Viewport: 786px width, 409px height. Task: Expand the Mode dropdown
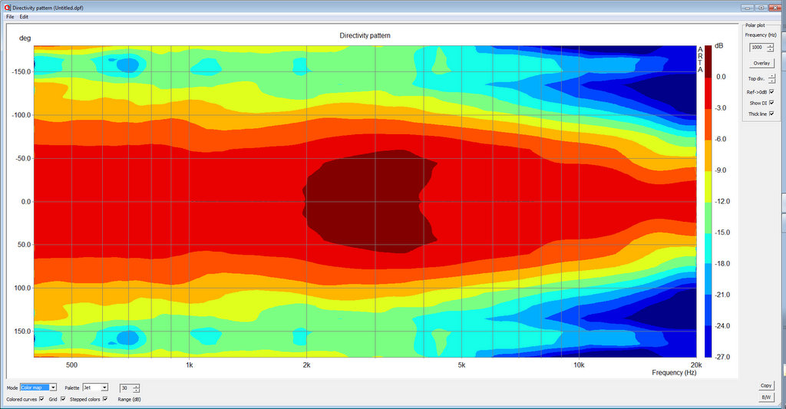click(x=52, y=388)
